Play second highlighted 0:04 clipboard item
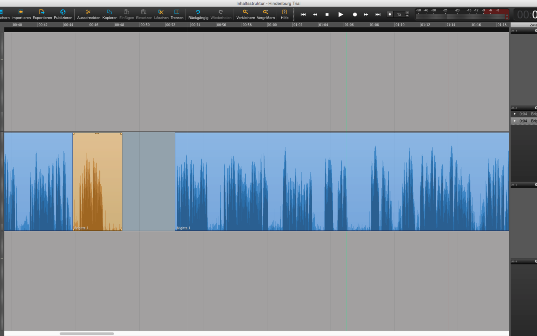Screen dimensions: 537x336 click(515, 121)
